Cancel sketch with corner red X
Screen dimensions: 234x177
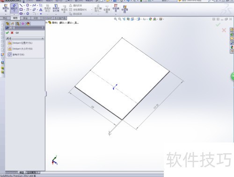click(224, 30)
